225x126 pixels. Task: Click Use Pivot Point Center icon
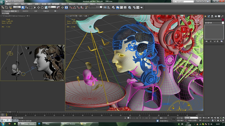[x=58, y=7]
